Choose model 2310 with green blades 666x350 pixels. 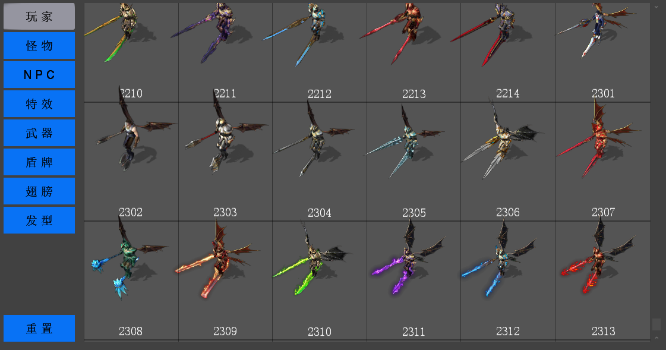(320, 280)
